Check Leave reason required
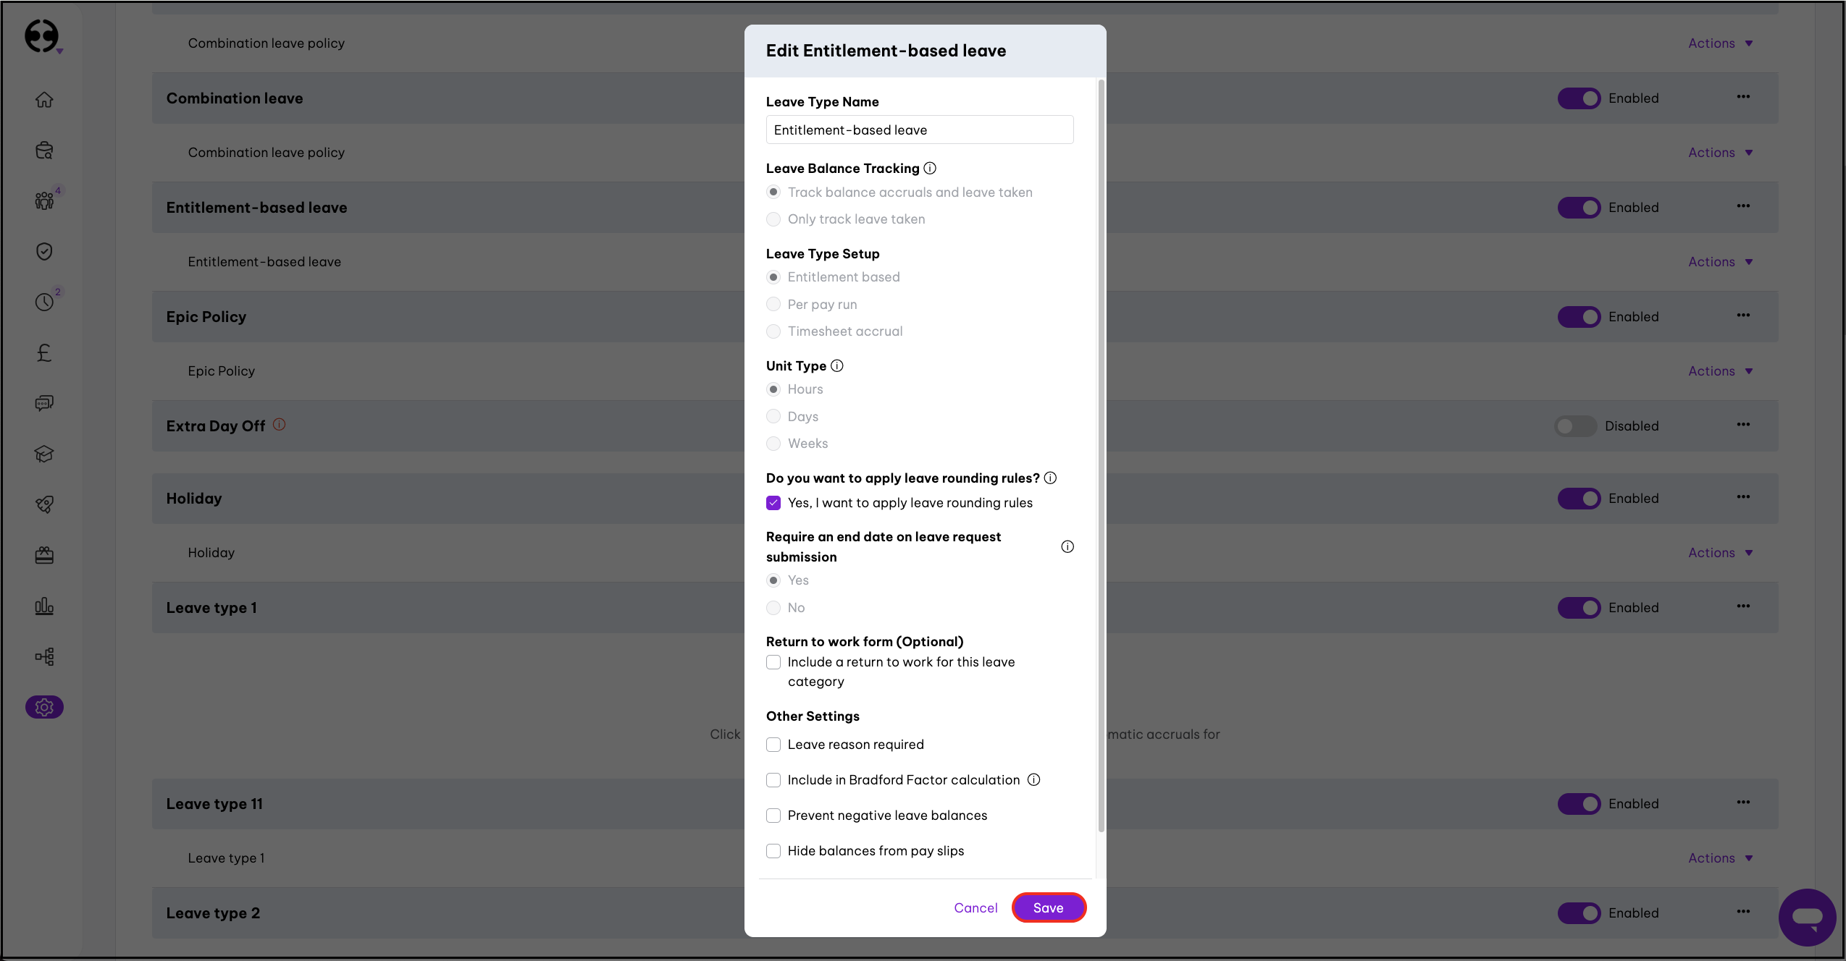This screenshot has height=961, width=1846. coord(773,745)
